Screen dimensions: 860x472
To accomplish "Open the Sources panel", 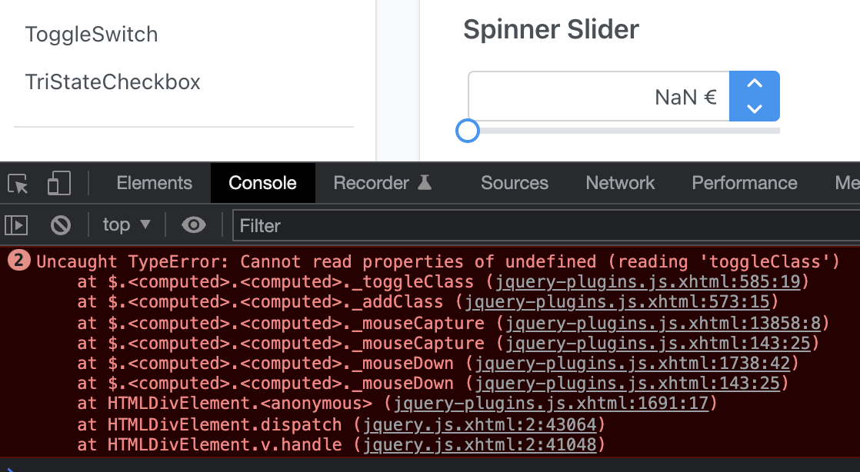I will [x=514, y=183].
